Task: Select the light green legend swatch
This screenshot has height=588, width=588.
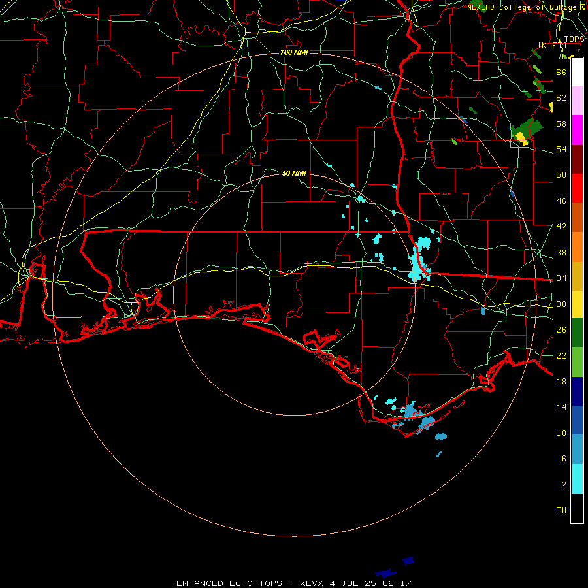Action: [x=577, y=362]
